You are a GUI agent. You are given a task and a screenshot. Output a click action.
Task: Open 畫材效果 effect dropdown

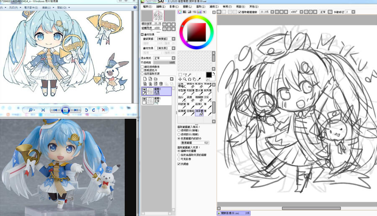pos(173,48)
